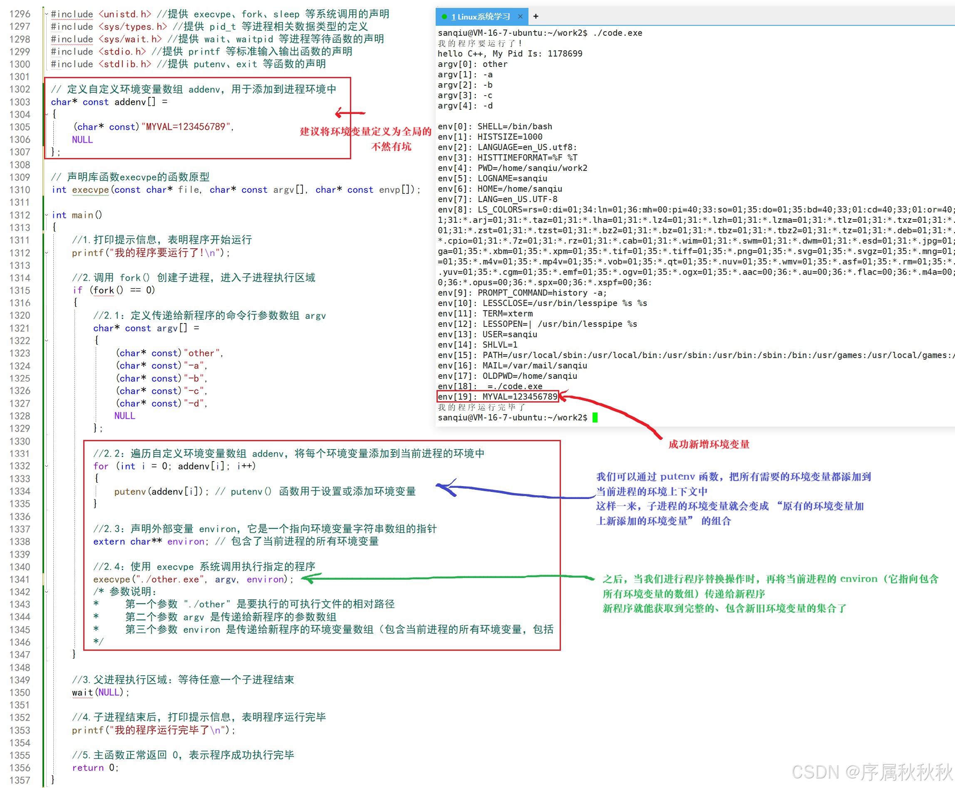Fold the int main() function
This screenshot has height=788, width=955.
pyautogui.click(x=46, y=215)
